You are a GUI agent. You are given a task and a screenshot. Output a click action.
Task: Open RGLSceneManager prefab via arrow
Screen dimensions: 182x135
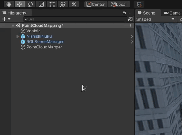click(x=132, y=42)
